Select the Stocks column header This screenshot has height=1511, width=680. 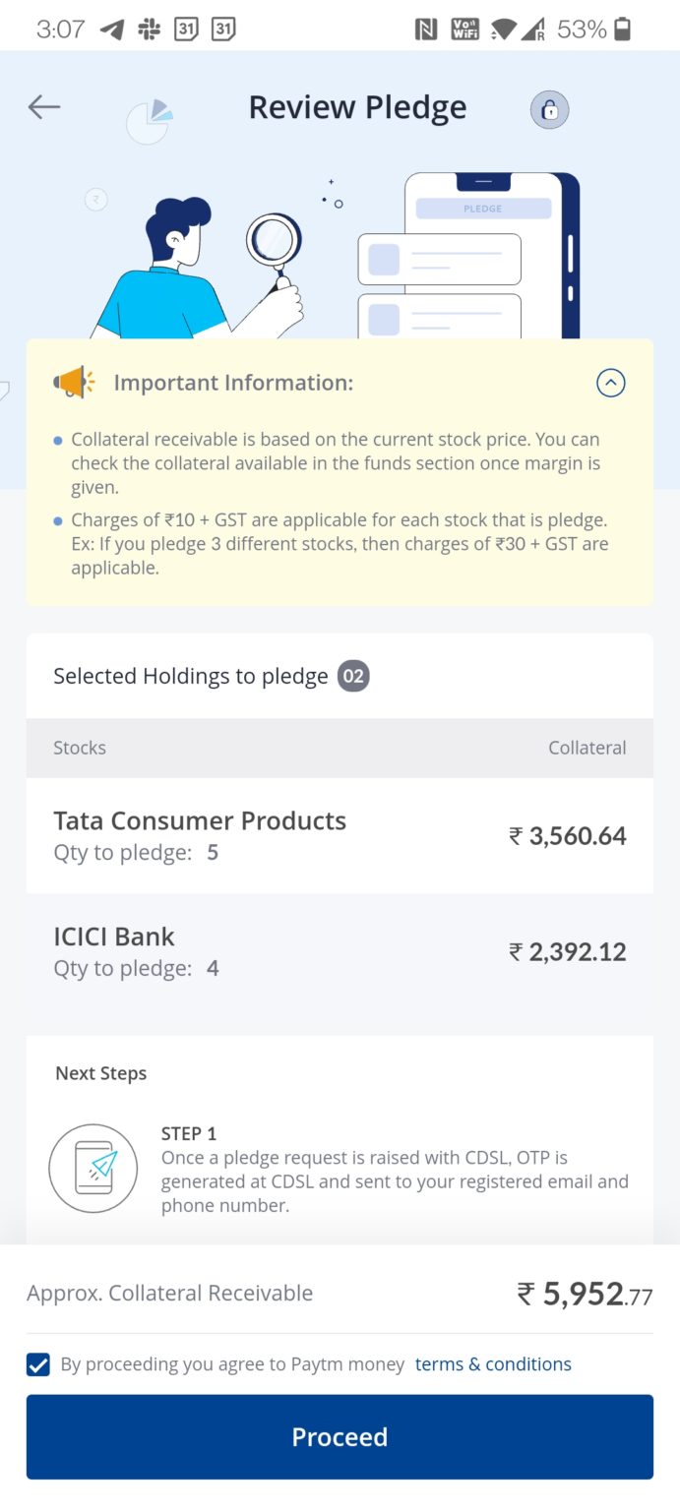coord(79,748)
